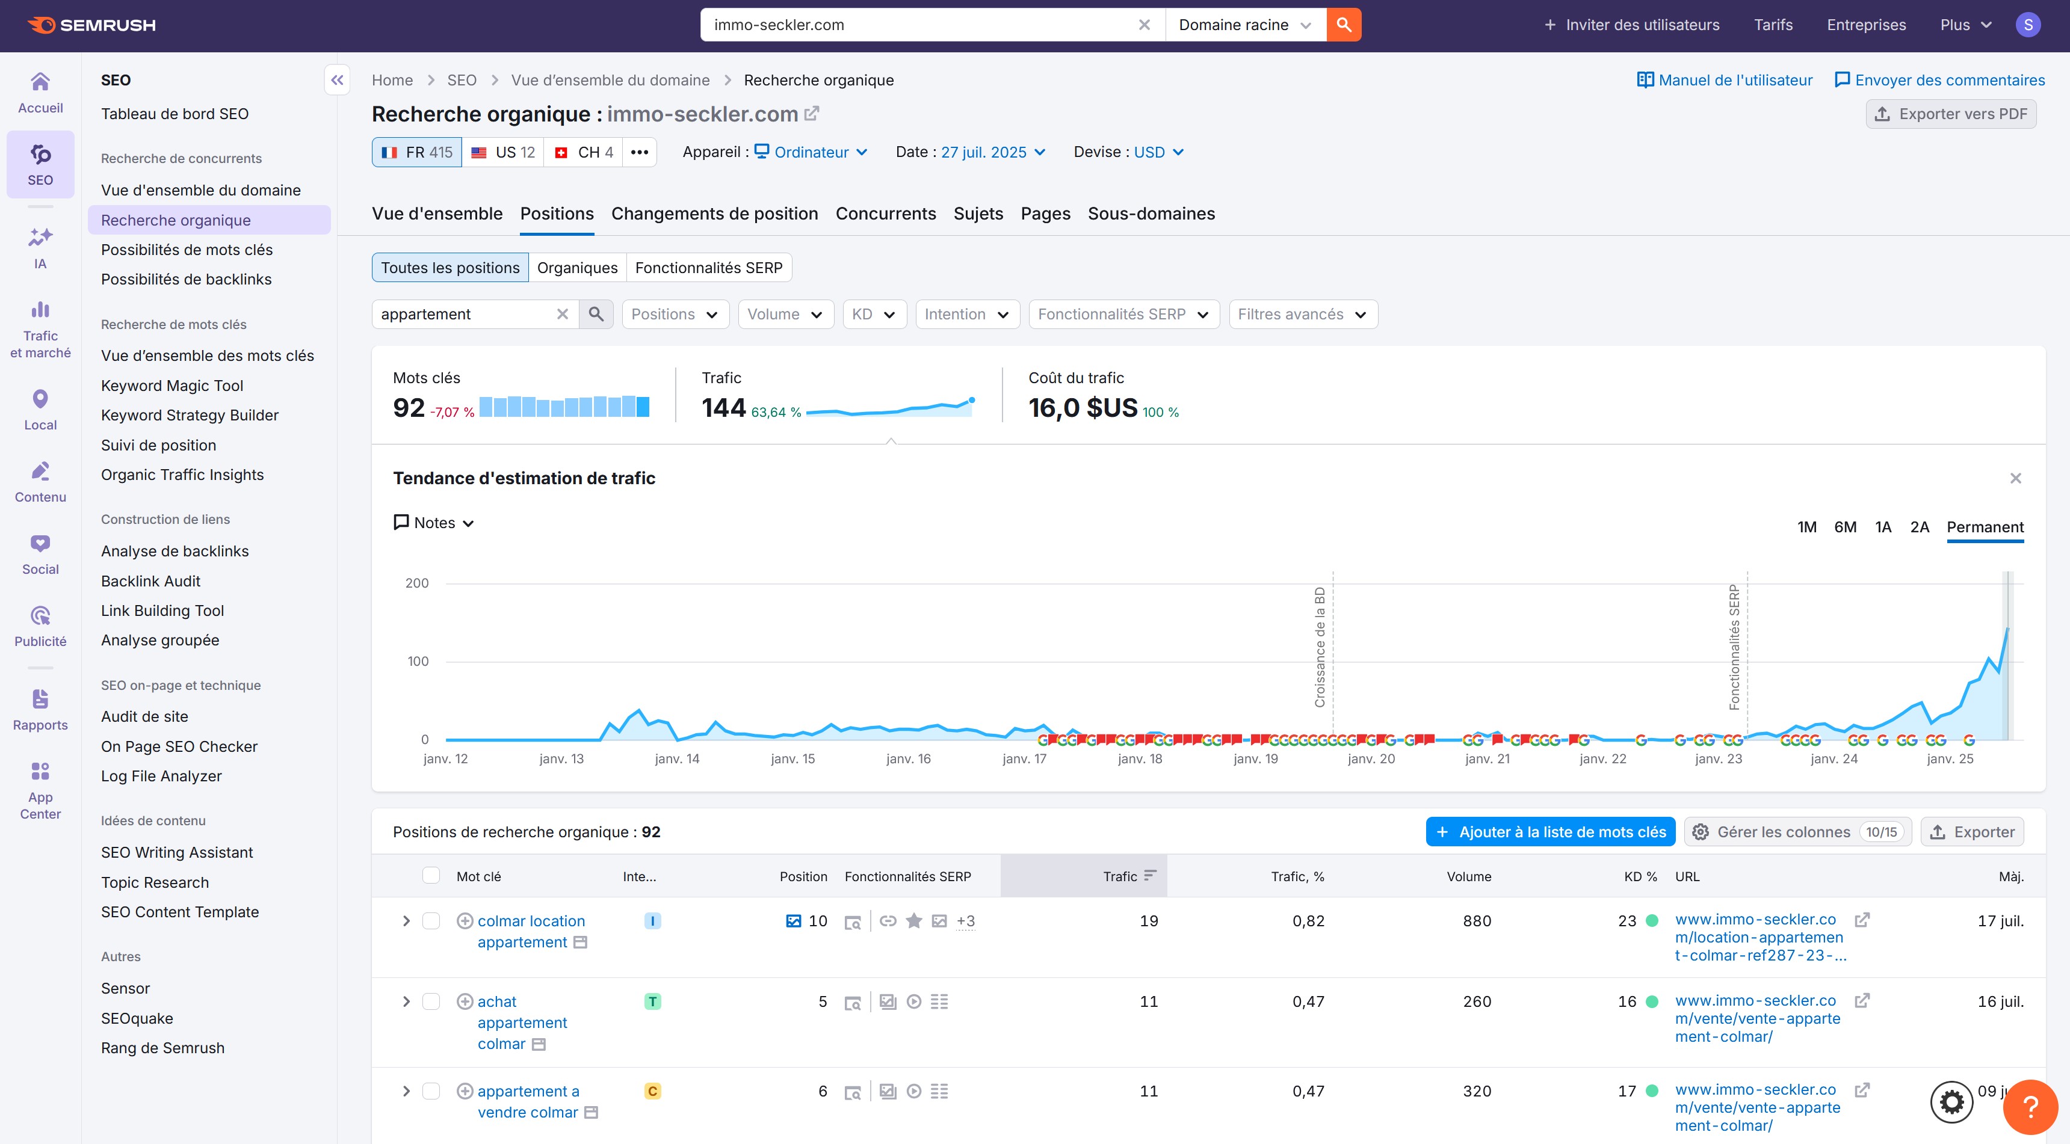2070x1144 pixels.
Task: Open the App Center sidebar section
Action: tap(40, 790)
